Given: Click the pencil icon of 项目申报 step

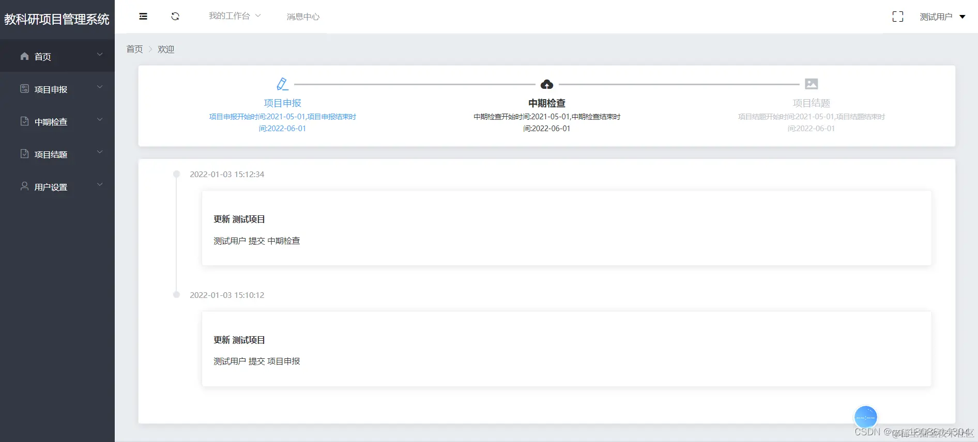Looking at the screenshot, I should click(x=282, y=84).
